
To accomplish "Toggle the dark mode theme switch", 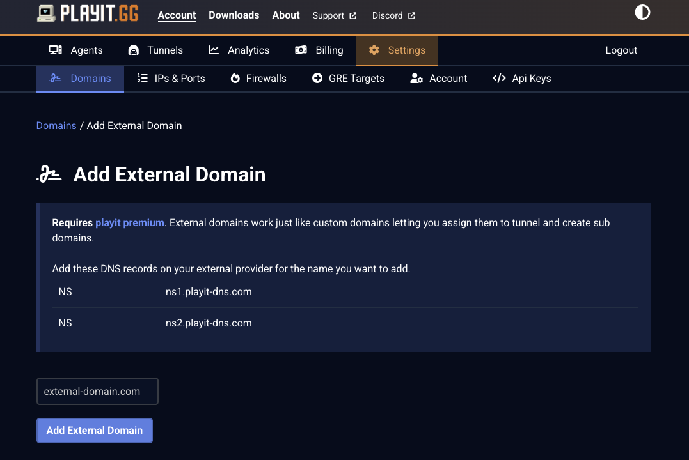I will pyautogui.click(x=642, y=11).
